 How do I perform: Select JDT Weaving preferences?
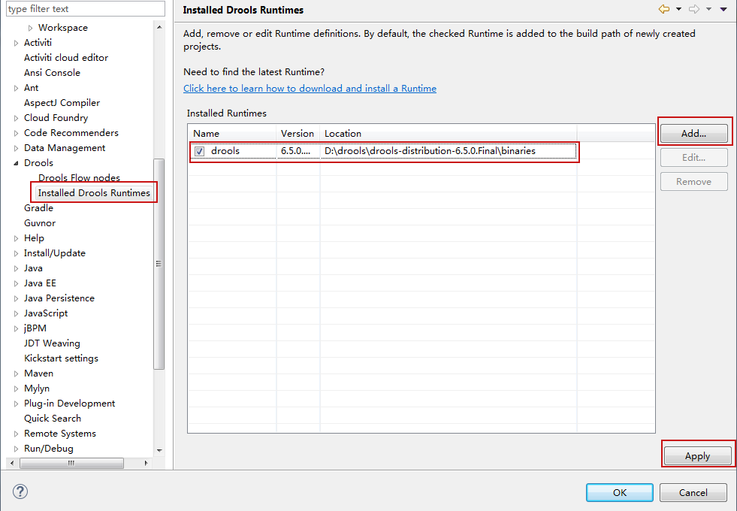[52, 343]
